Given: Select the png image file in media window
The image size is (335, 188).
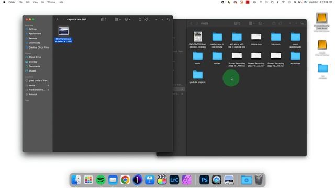Looking at the screenshot, I should coord(198,37).
